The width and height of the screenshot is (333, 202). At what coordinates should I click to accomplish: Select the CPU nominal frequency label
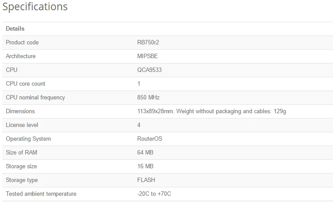pyautogui.click(x=35, y=98)
